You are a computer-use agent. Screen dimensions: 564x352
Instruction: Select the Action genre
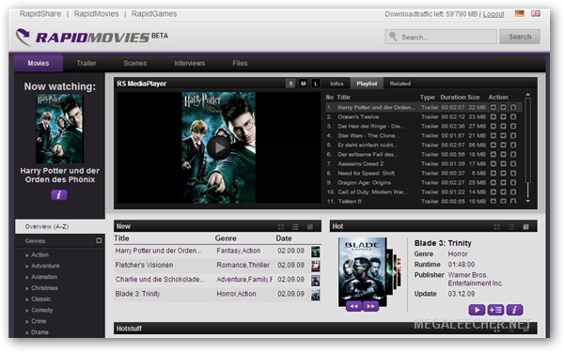[x=39, y=254]
